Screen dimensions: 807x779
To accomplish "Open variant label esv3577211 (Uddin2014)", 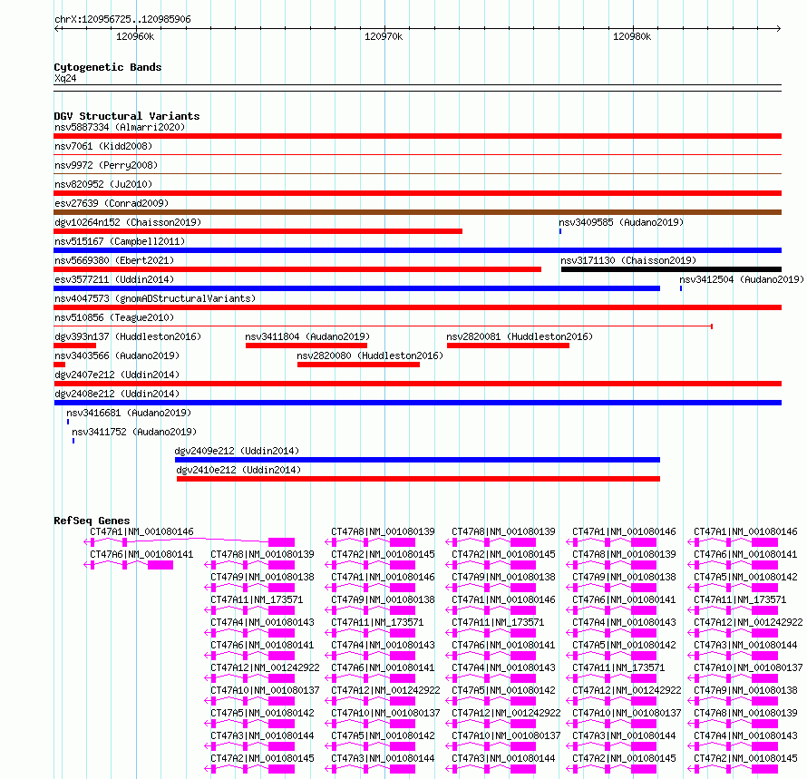I will [x=114, y=279].
